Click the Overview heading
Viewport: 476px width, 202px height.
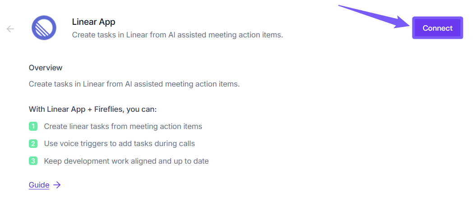click(x=46, y=68)
